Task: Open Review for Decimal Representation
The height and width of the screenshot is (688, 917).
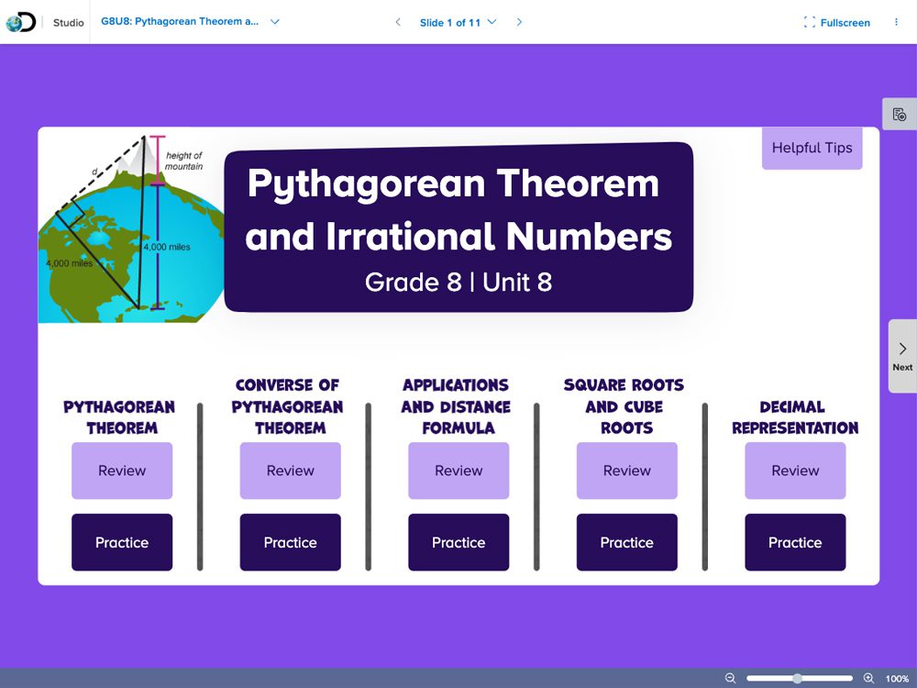Action: (795, 471)
